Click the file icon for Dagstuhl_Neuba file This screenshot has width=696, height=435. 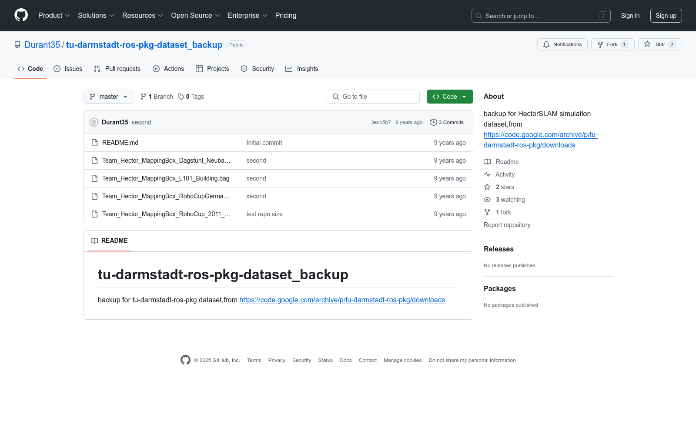[94, 161]
